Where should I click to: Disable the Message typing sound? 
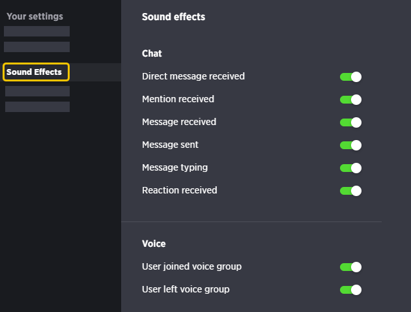point(350,168)
